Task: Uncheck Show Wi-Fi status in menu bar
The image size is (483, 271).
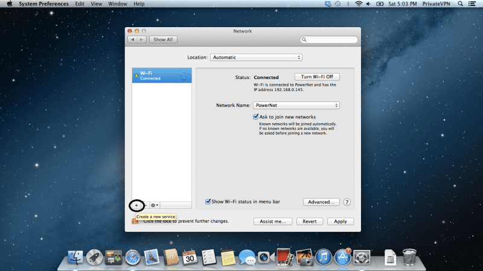Action: [208, 202]
